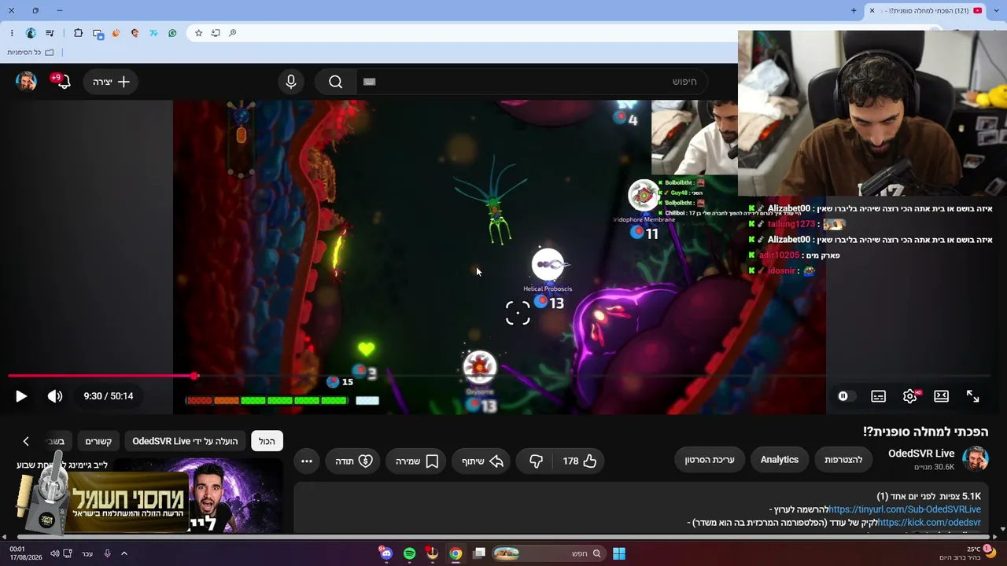Play the video
Image resolution: width=1007 pixels, height=566 pixels.
point(21,396)
